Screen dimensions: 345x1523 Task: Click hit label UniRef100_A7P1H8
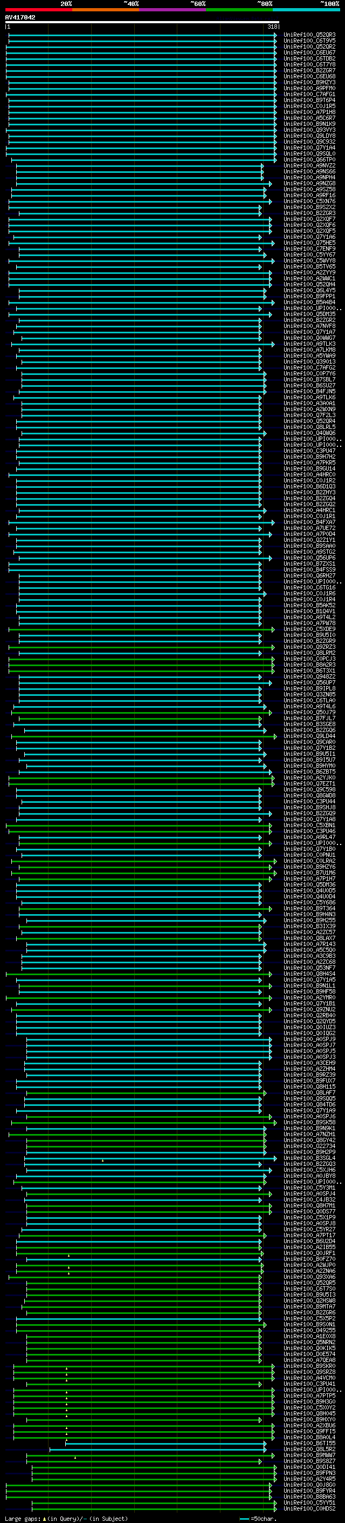(309, 112)
